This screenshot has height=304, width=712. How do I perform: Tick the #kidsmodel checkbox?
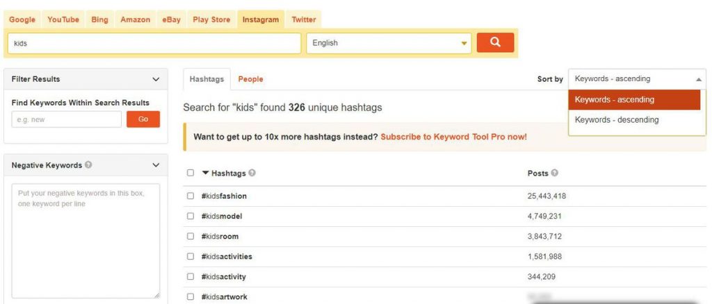click(x=191, y=216)
